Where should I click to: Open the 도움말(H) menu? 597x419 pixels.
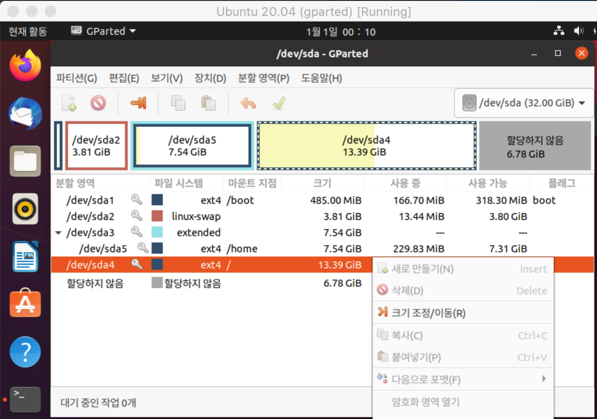[x=321, y=79]
